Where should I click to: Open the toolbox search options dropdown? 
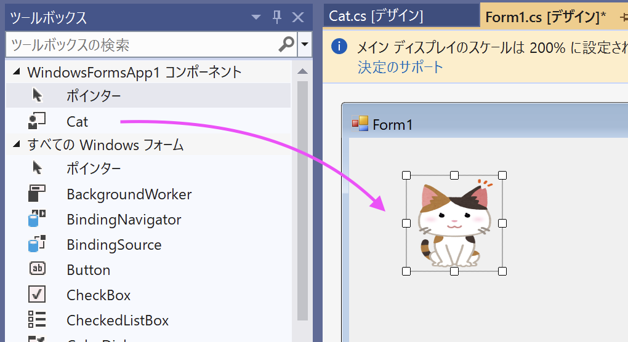(x=305, y=44)
